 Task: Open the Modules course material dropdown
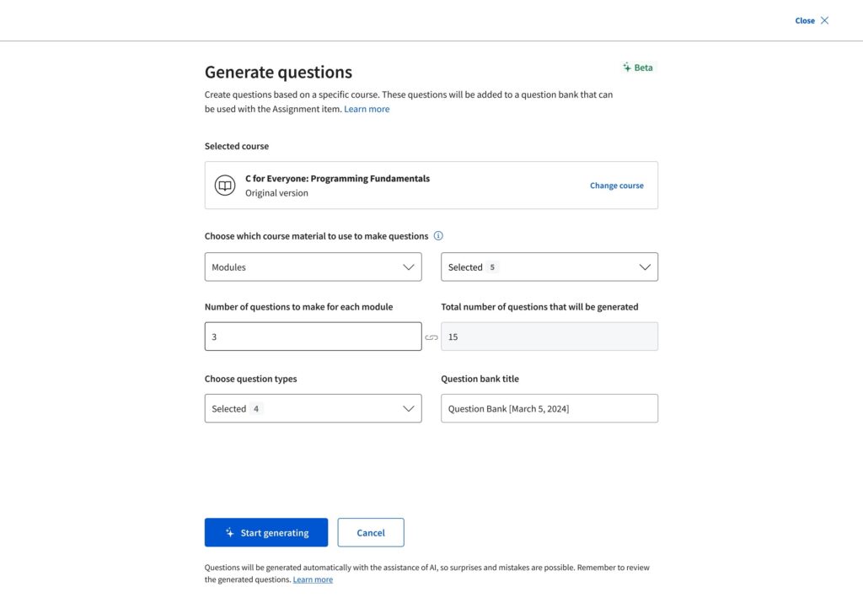pyautogui.click(x=313, y=267)
